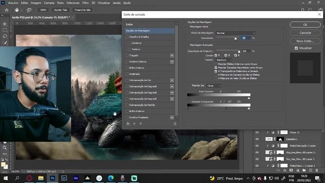Click the move effect down arrow

pyautogui.click(x=141, y=124)
